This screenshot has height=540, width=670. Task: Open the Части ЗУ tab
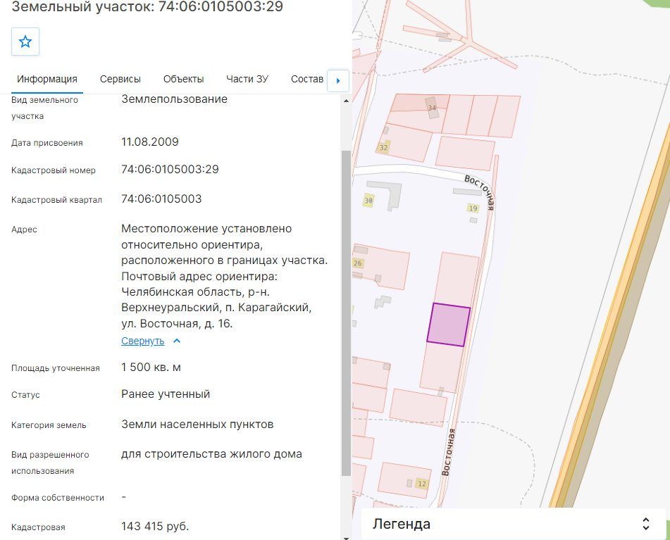(x=247, y=79)
